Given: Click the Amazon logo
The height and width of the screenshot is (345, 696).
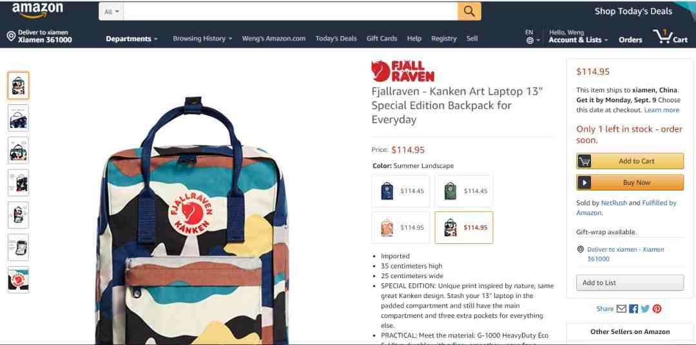Looking at the screenshot, I should coord(38,10).
